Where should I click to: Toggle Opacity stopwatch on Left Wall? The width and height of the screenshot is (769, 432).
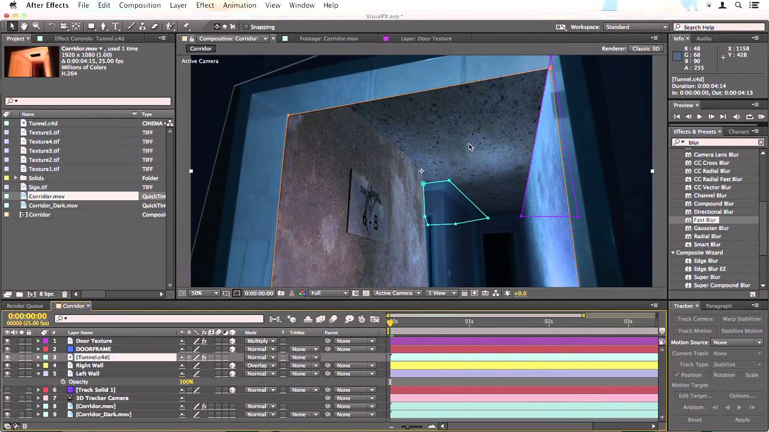[63, 382]
